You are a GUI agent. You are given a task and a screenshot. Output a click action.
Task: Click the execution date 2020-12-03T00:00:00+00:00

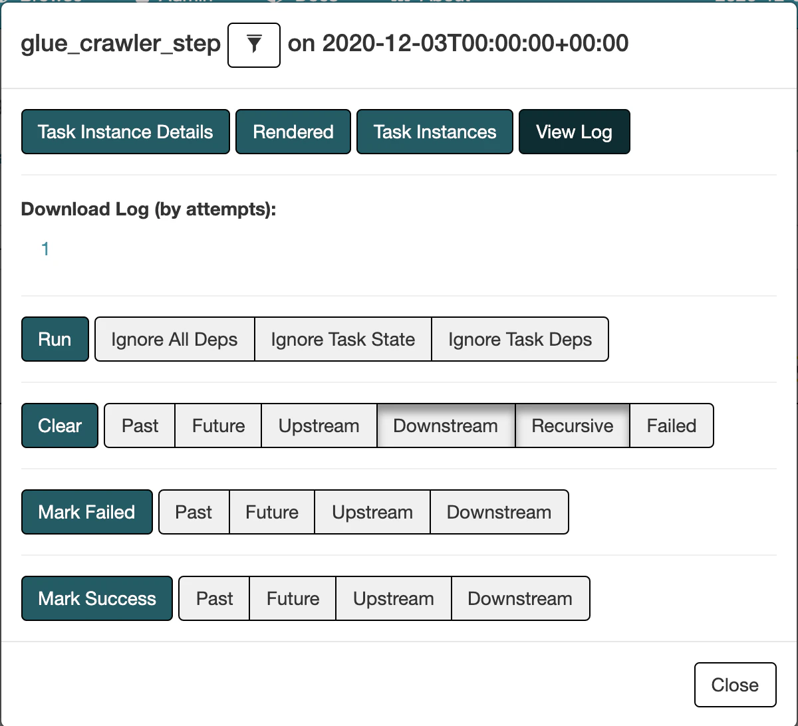tap(475, 44)
